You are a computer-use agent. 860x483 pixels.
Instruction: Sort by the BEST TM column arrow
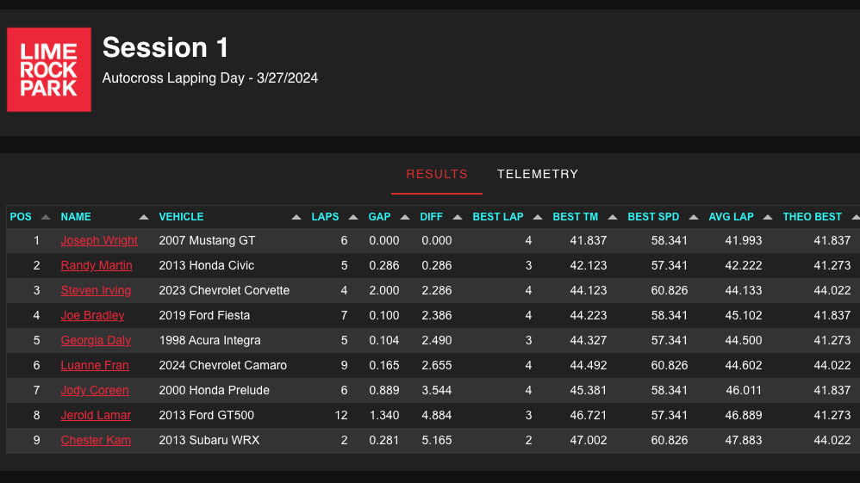click(613, 217)
